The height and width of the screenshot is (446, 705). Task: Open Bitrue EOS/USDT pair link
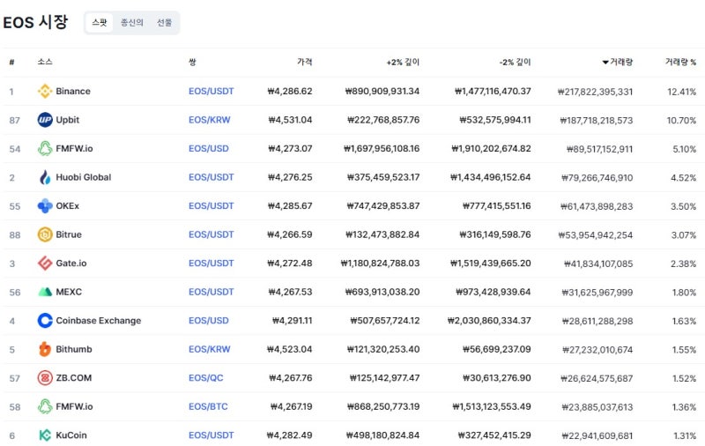click(211, 234)
